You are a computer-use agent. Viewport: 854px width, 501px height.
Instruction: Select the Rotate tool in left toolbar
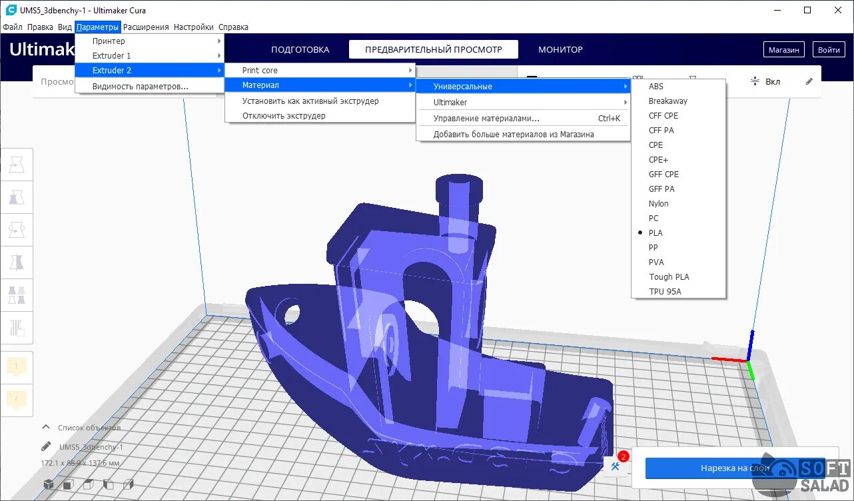17,230
